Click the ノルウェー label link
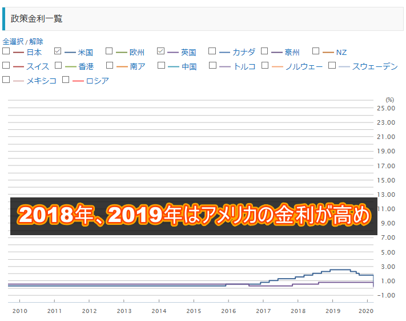Image resolution: width=406 pixels, height=321 pixels. click(304, 67)
